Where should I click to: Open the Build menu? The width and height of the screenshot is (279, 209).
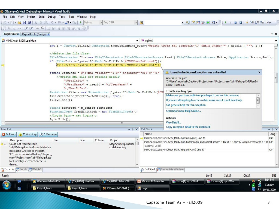41,17
